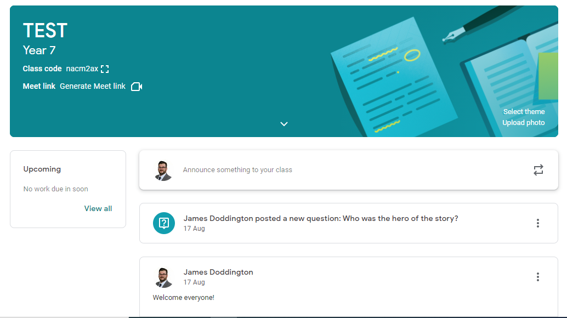This screenshot has height=318, width=567.
Task: Display the class code in full screen
Action: coord(105,69)
